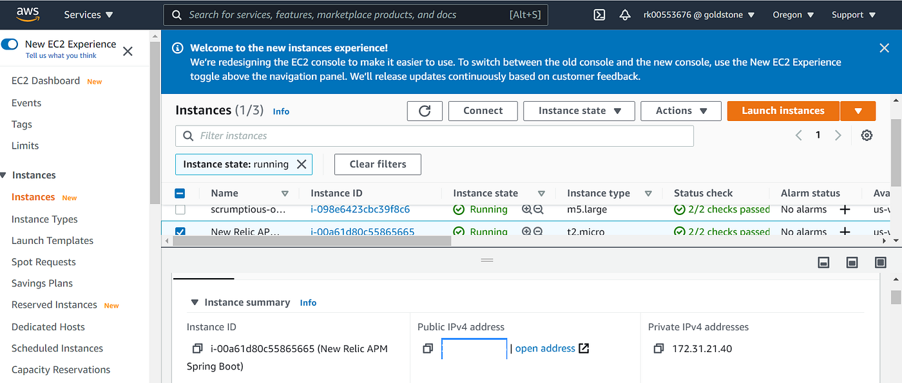This screenshot has width=902, height=383.
Task: Open the Instance state dropdown
Action: point(579,111)
